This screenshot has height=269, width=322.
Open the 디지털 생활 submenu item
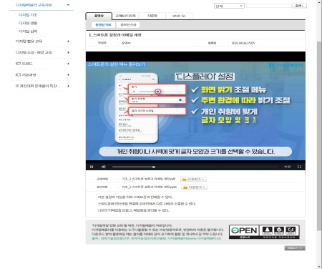point(28,23)
